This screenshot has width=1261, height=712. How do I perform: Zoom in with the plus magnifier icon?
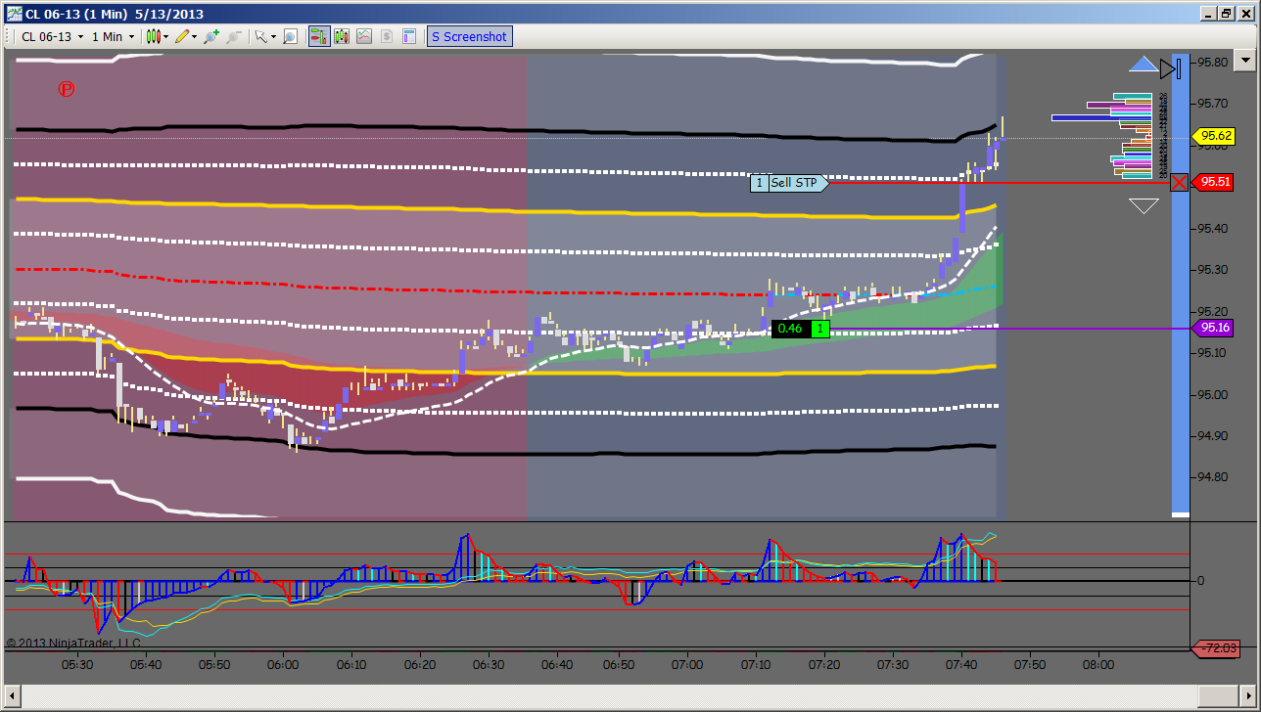[x=211, y=36]
